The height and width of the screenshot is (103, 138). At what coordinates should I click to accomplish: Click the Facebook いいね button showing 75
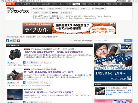[x=34, y=82]
